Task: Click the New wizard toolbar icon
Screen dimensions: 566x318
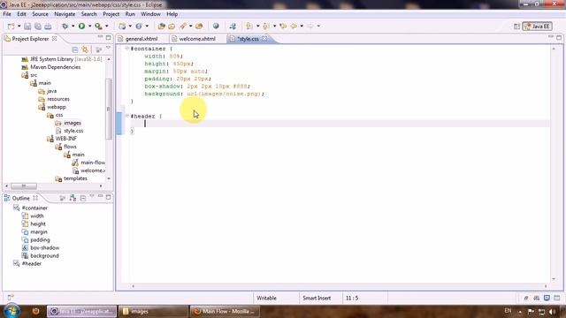Action: tap(11, 26)
